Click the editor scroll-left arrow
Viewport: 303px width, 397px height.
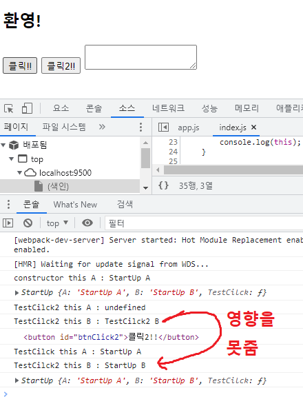point(158,170)
